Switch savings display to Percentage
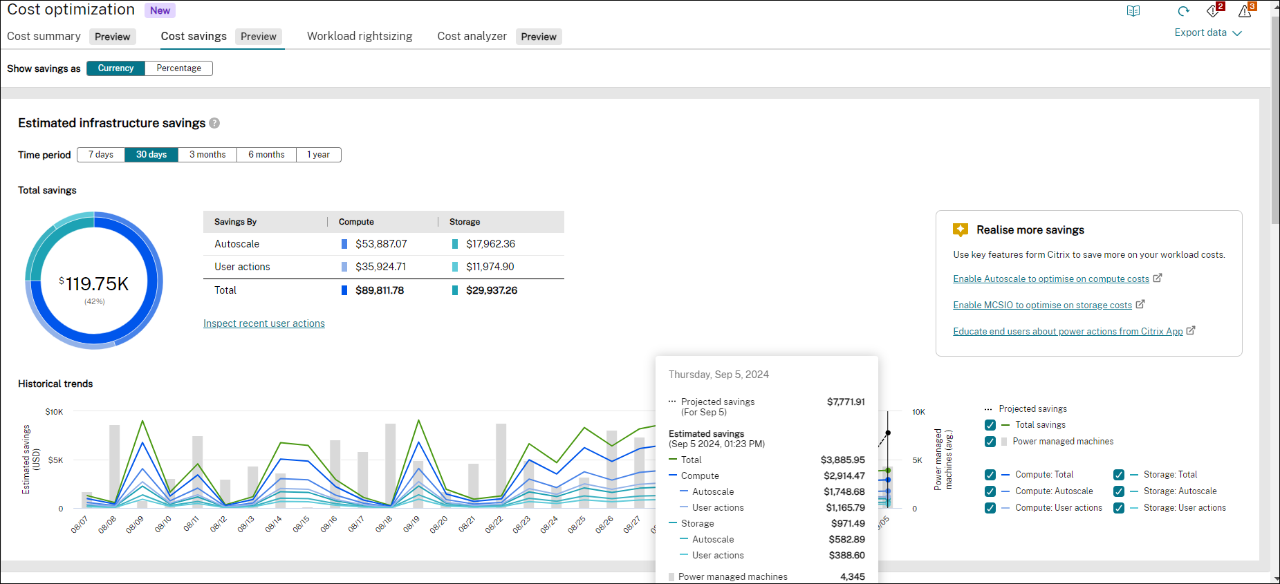Screen dimensions: 1280x584 coord(178,68)
